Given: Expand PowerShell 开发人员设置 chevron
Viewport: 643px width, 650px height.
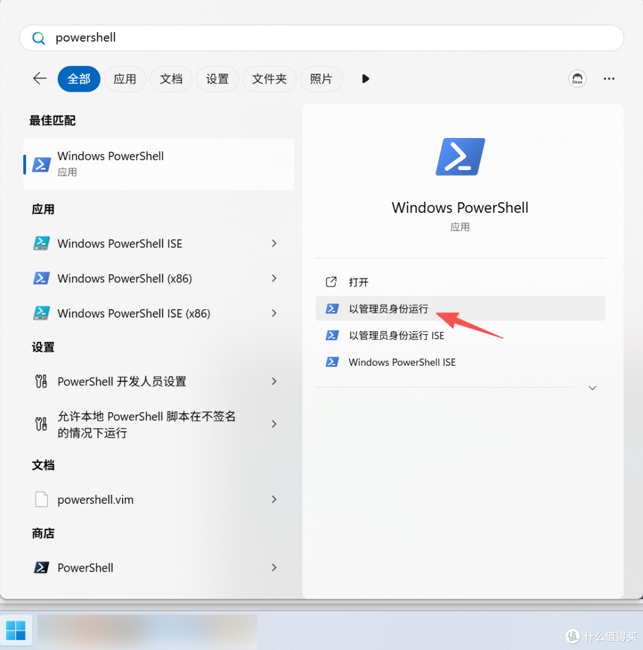Looking at the screenshot, I should click(x=274, y=381).
